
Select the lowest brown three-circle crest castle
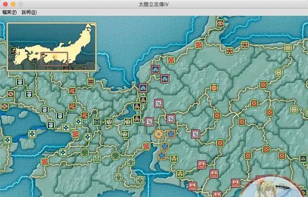(x=137, y=119)
